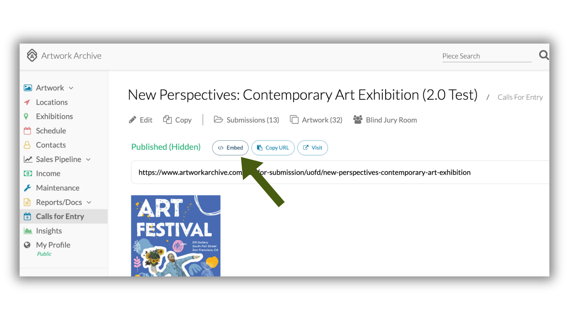Select the Maintenance wrench icon

(27, 188)
